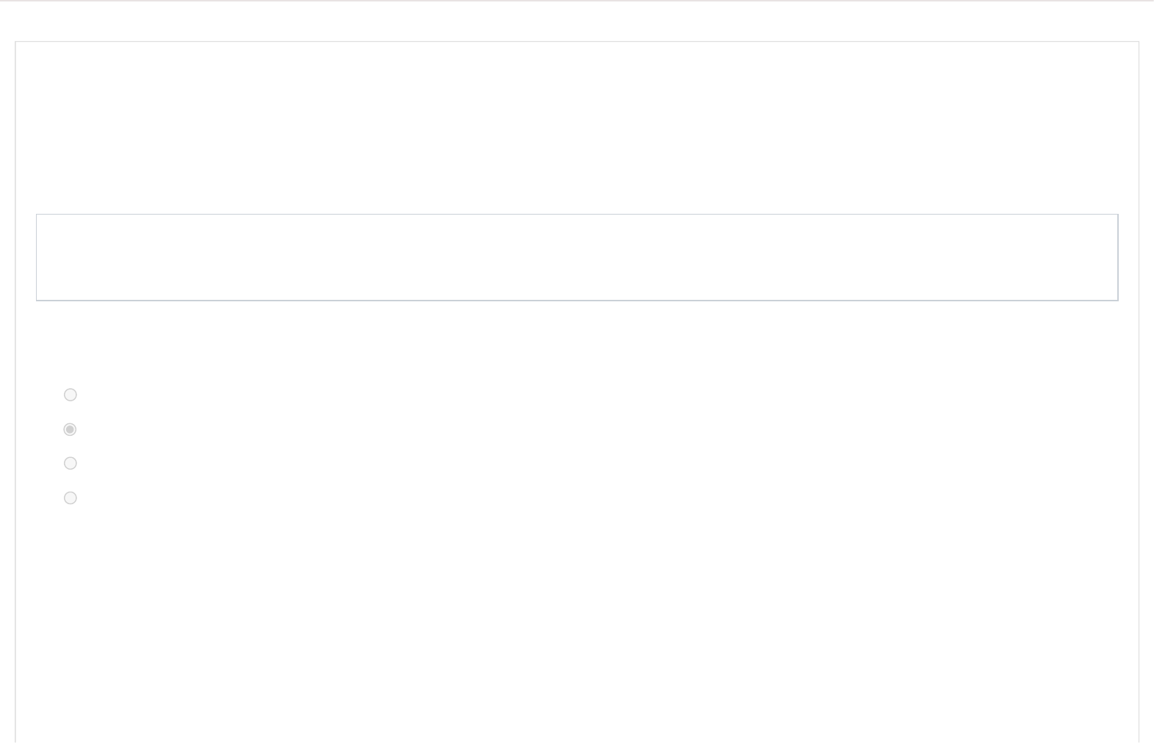Select the third radio button option
The height and width of the screenshot is (743, 1154).
click(x=71, y=463)
